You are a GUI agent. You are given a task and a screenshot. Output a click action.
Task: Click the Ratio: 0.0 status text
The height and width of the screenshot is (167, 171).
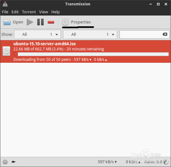(x=153, y=162)
